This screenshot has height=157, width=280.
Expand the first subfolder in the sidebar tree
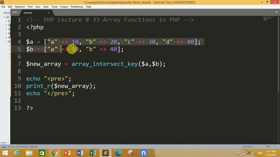[7, 21]
